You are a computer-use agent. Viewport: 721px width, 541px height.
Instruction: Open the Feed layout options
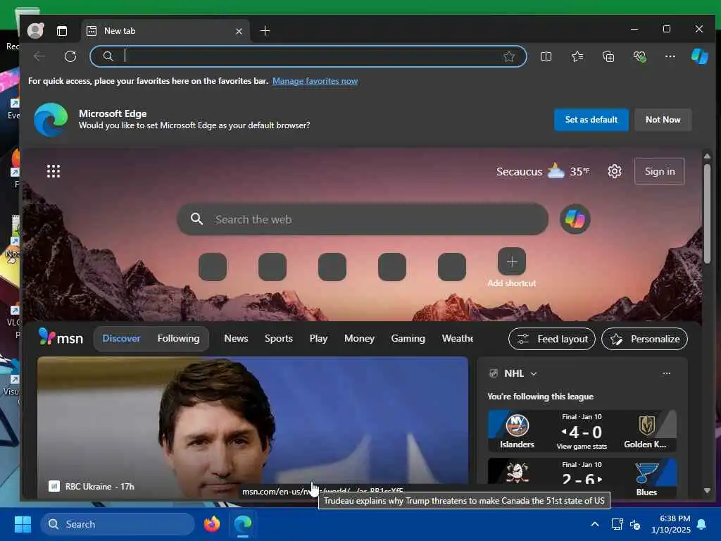[x=552, y=339]
